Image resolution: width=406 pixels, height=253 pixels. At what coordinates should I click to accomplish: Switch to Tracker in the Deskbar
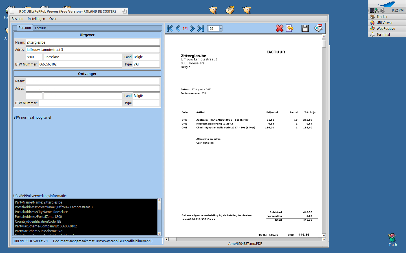point(387,17)
